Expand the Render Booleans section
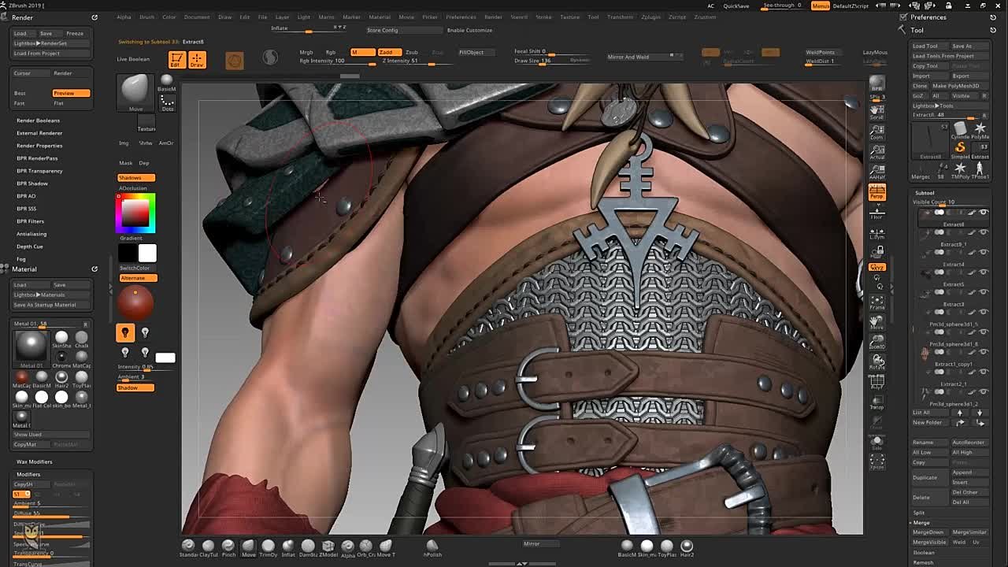 (38, 120)
